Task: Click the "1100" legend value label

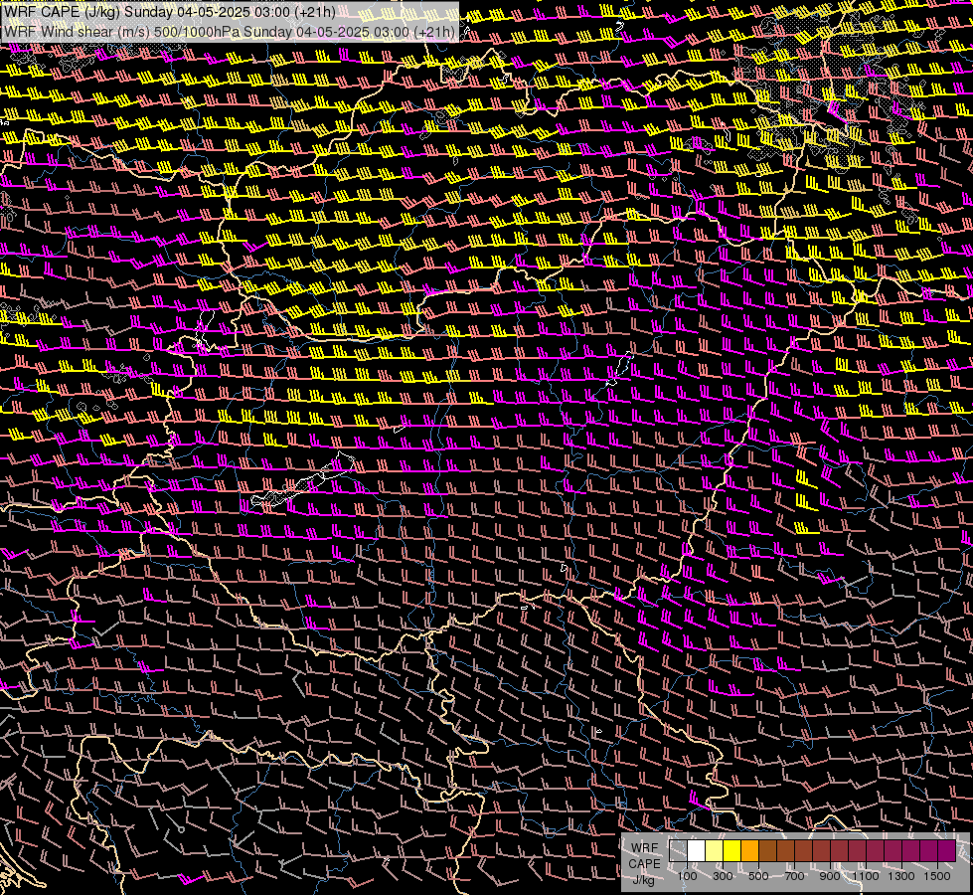Action: coord(866,876)
